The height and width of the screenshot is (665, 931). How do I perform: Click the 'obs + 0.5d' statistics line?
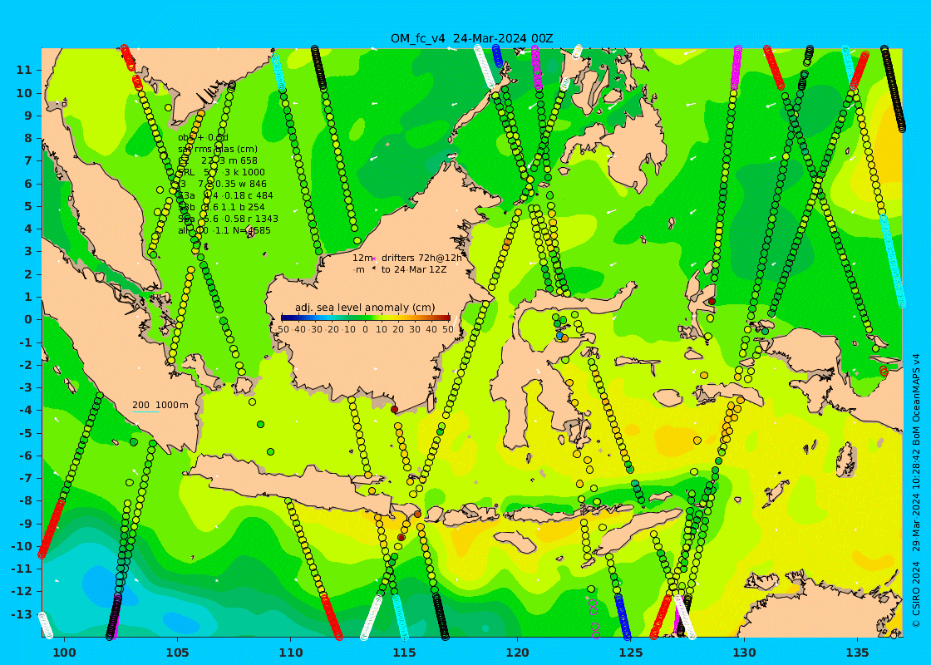pyautogui.click(x=203, y=138)
